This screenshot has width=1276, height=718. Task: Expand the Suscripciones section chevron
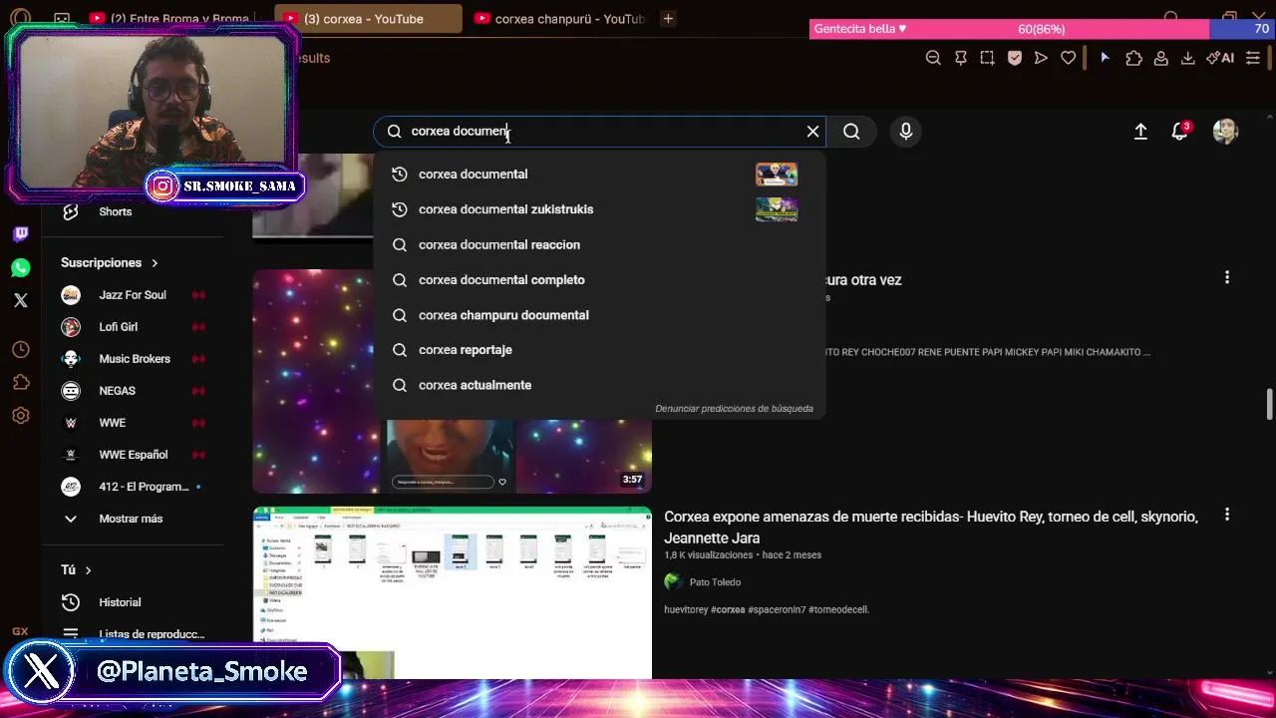[x=155, y=263]
